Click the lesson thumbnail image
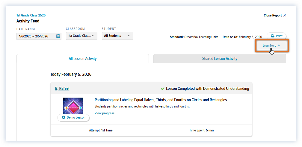302x147 pixels. 73,106
